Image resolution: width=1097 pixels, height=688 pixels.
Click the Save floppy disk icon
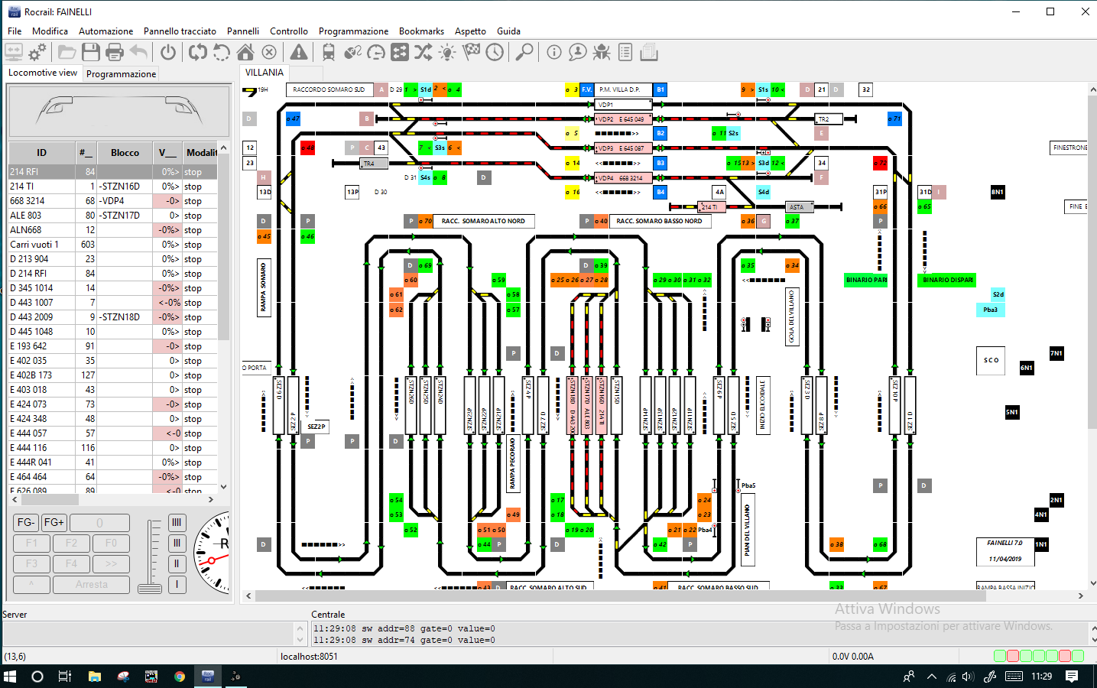click(x=91, y=52)
